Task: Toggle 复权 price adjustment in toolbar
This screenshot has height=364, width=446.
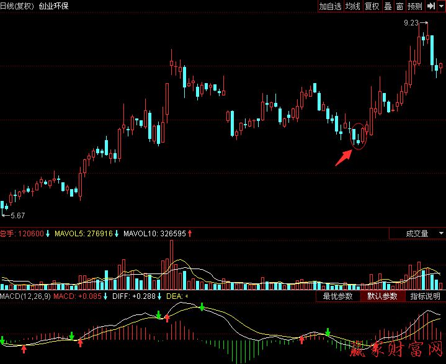Action: [372, 6]
